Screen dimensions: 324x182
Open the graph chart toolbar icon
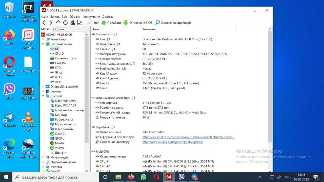click(80, 23)
